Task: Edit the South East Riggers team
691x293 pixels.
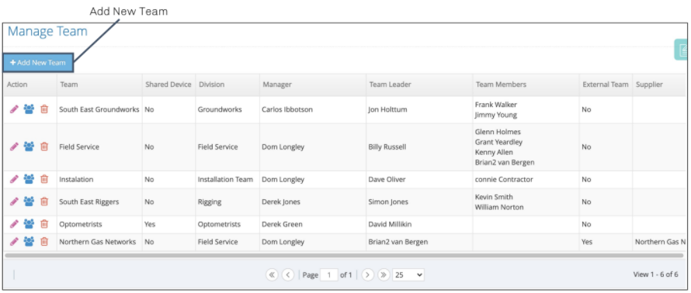Action: 14,202
